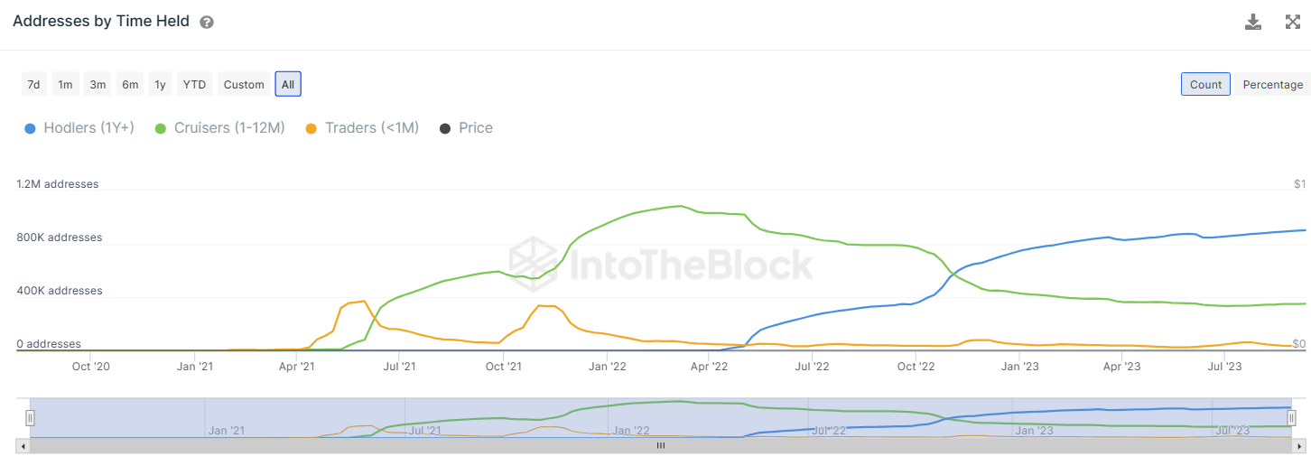Toggle the Hodlers (1Y+) legend series

click(79, 128)
